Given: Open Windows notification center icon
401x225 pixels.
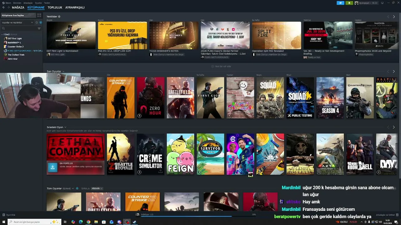Looking at the screenshot, I should pyautogui.click(x=396, y=222).
